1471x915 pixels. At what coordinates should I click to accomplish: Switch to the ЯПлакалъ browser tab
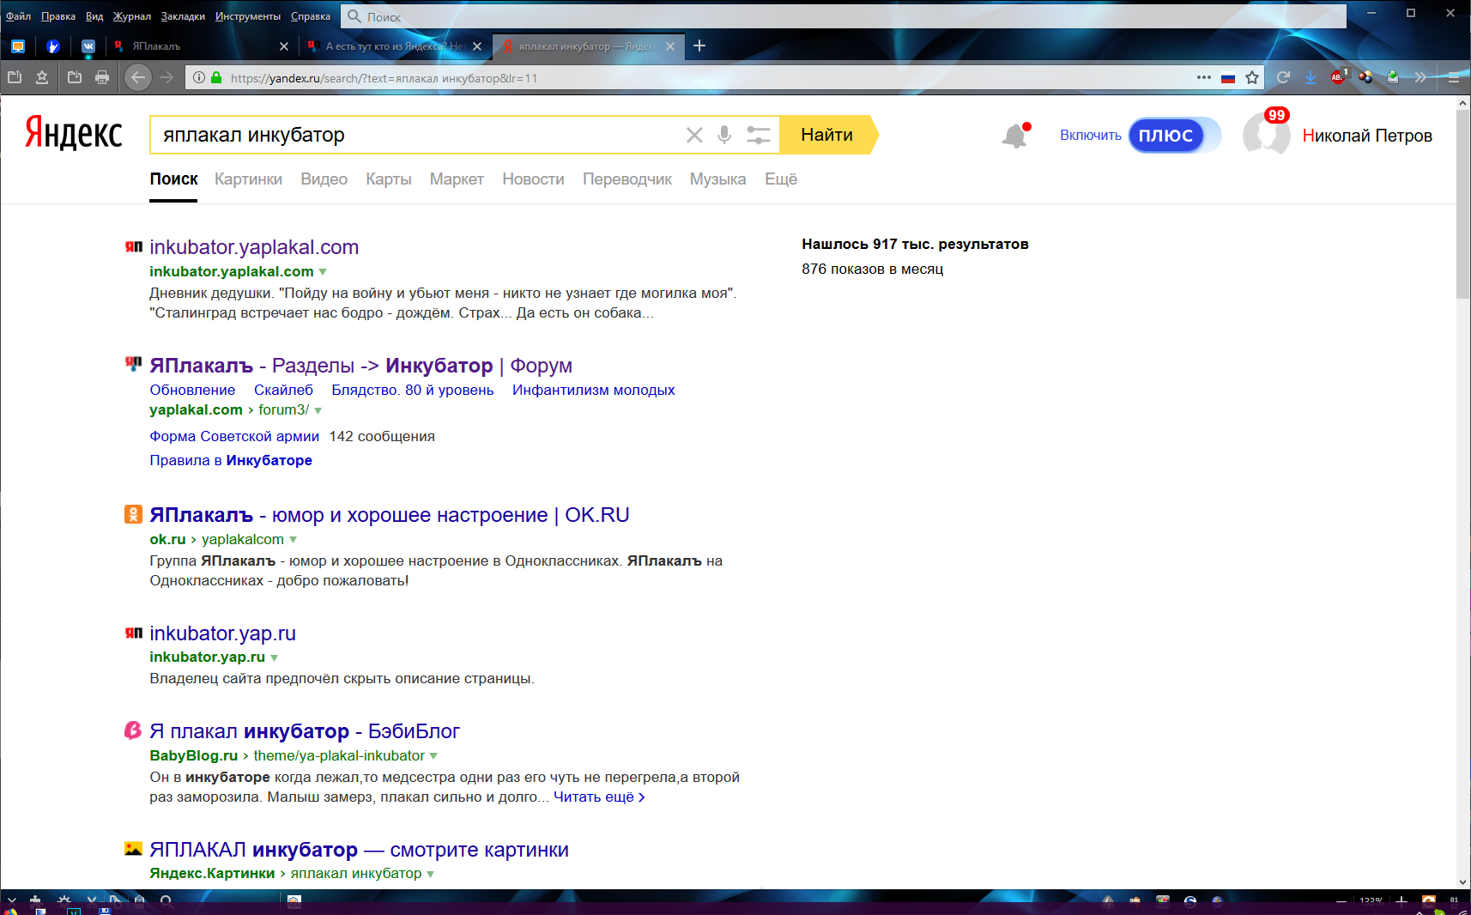pos(201,46)
